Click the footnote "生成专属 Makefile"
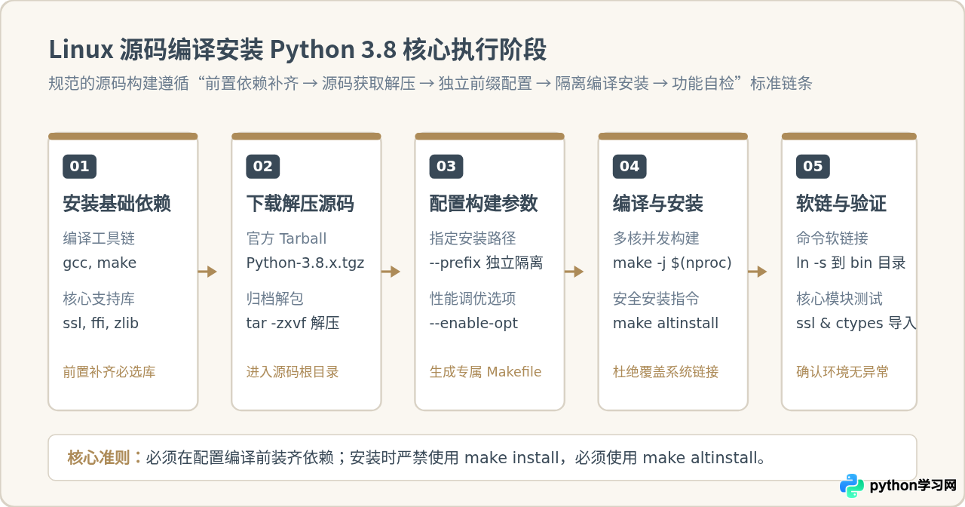 486,372
